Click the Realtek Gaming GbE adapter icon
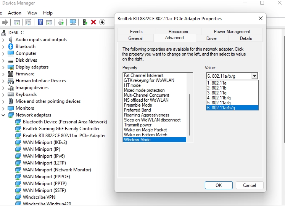 tap(18, 129)
